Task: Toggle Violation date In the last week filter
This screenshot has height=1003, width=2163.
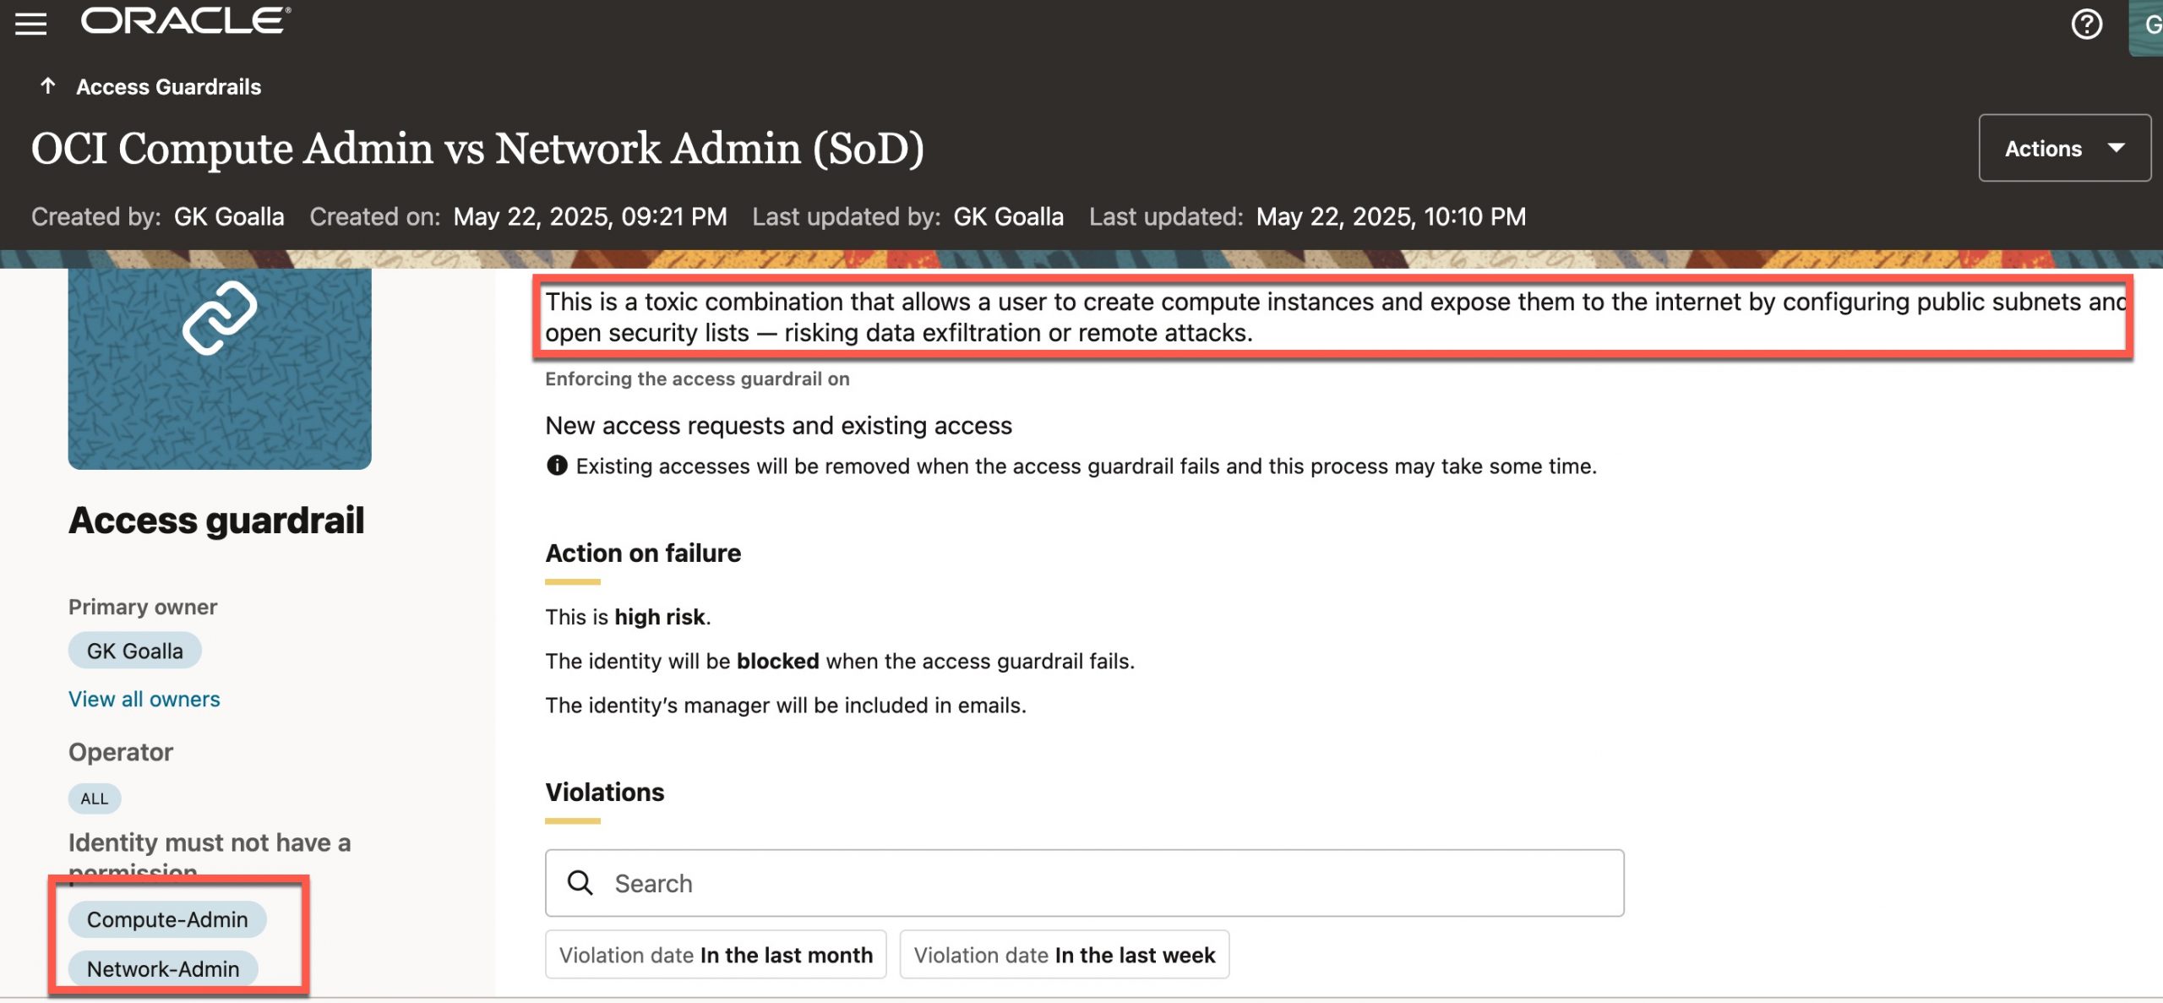Action: tap(1064, 955)
